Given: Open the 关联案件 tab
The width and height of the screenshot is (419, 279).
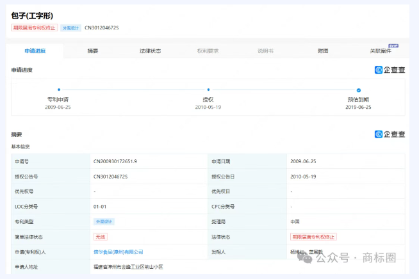Looking at the screenshot, I should click(x=381, y=51).
